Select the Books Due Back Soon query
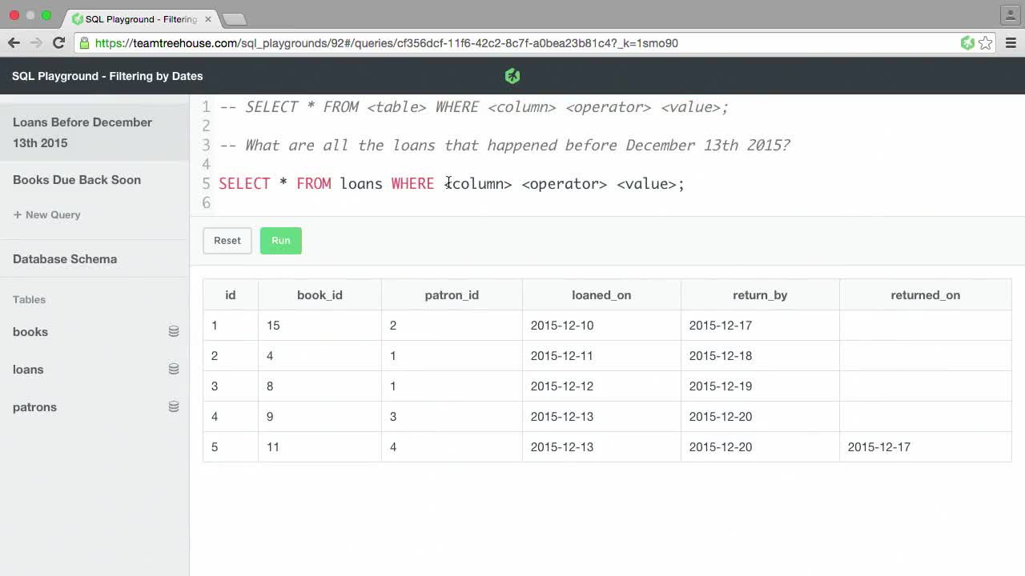Screen dimensions: 1025x576 (76, 179)
